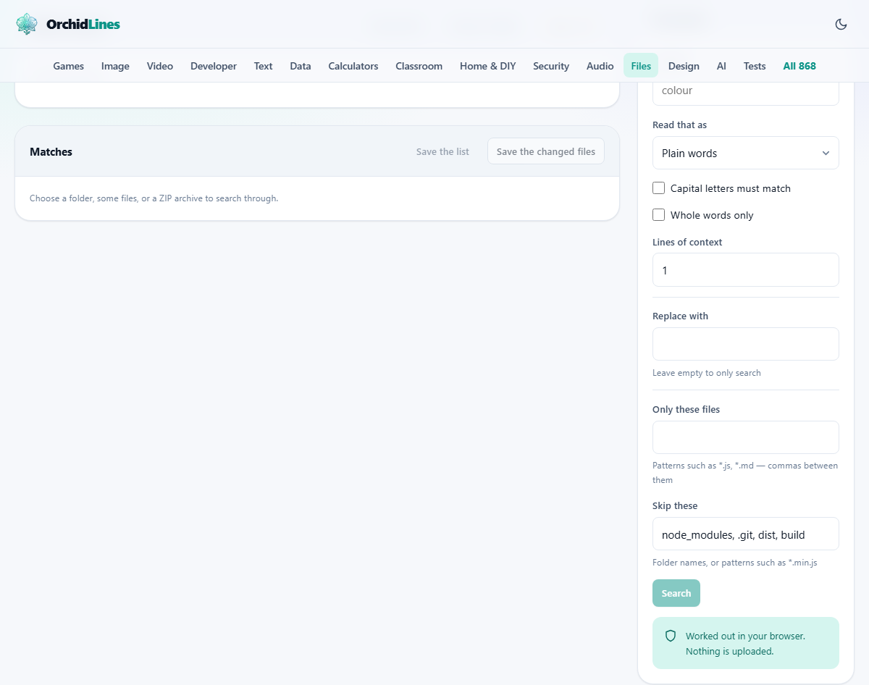
Task: Open the AI category tab
Action: (721, 66)
